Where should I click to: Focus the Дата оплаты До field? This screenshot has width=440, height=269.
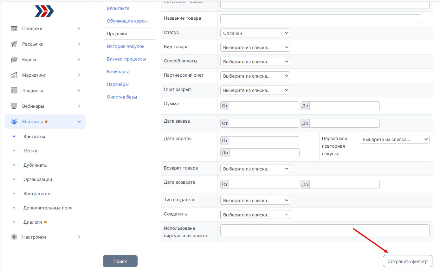(264, 153)
